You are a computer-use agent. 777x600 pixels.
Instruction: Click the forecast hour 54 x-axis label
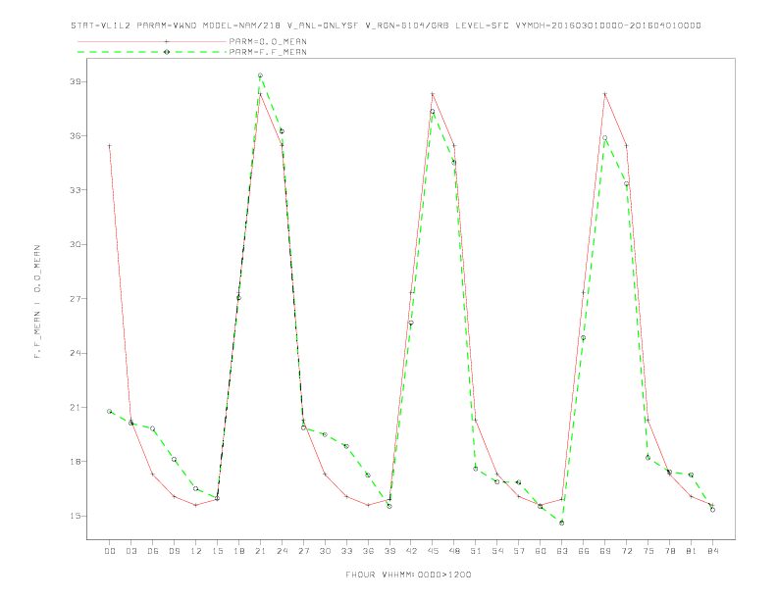(497, 551)
